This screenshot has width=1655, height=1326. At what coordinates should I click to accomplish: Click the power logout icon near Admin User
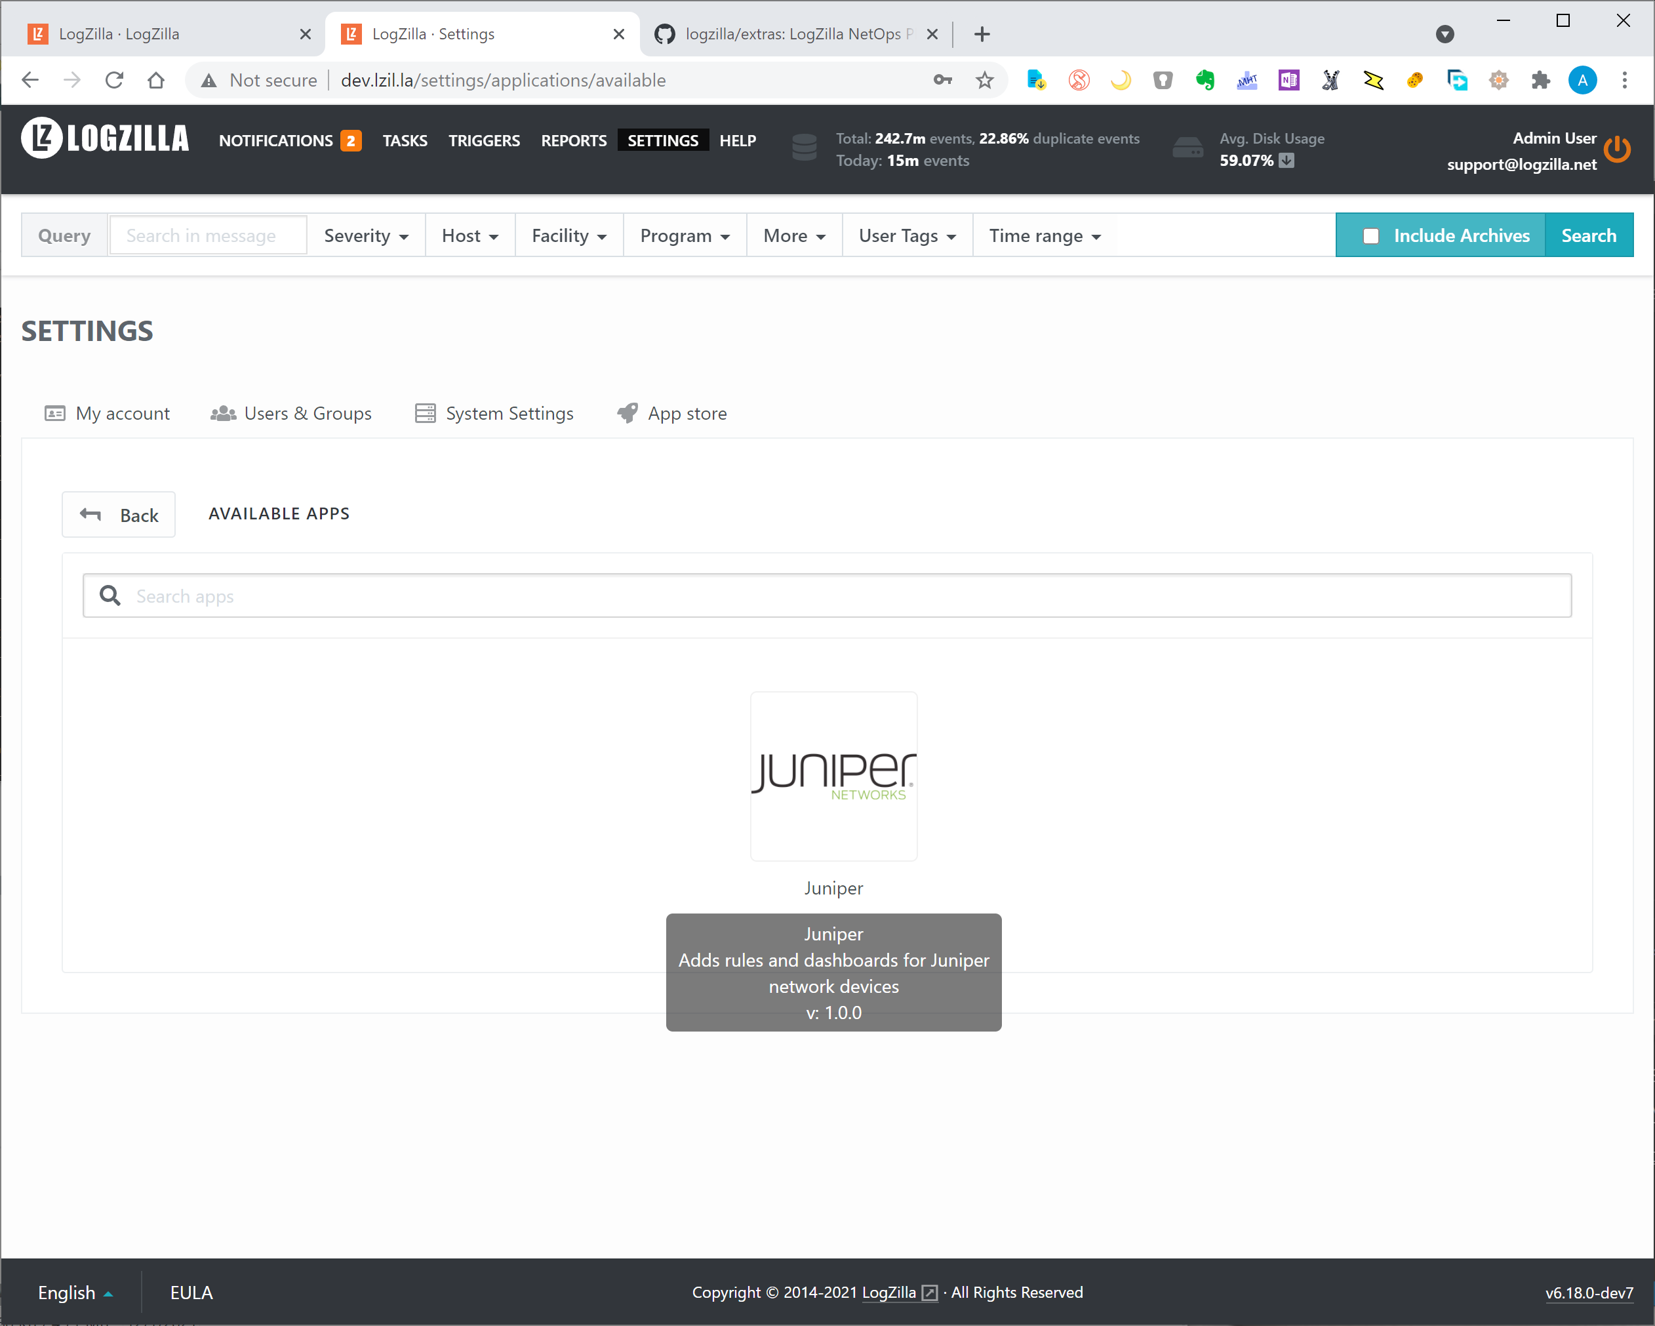1618,150
